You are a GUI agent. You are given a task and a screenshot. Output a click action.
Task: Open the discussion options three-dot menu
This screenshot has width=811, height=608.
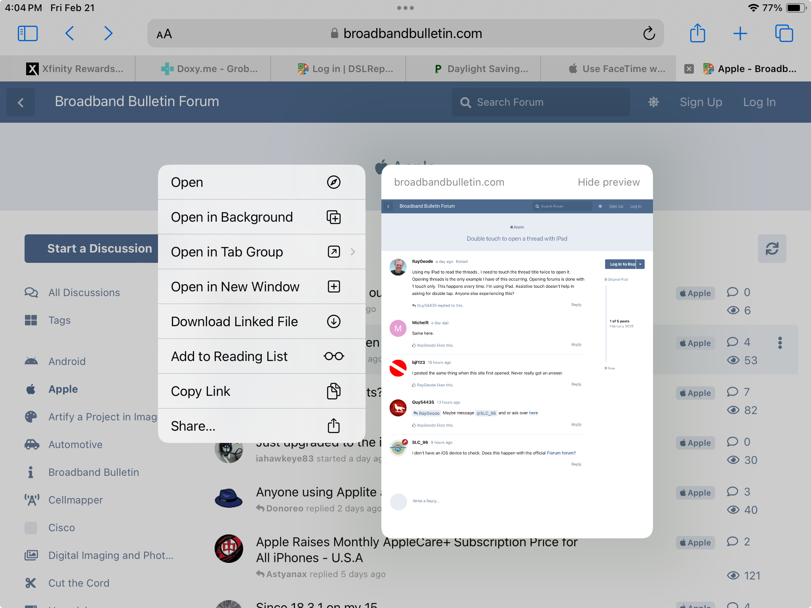point(780,343)
